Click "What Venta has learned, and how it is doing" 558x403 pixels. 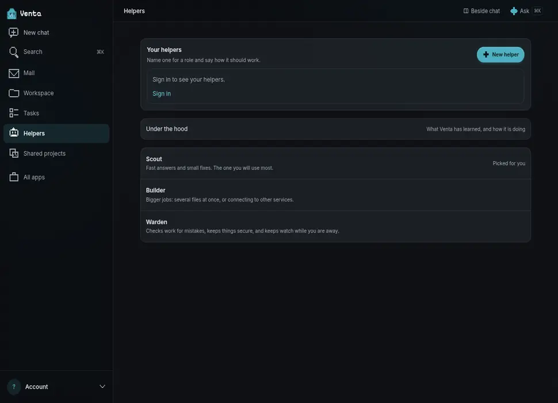476,129
